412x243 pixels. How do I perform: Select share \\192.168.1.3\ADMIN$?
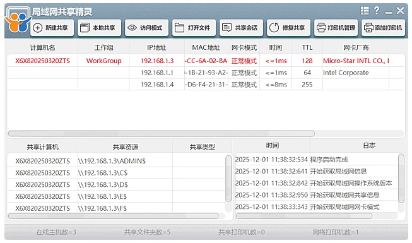pos(112,161)
